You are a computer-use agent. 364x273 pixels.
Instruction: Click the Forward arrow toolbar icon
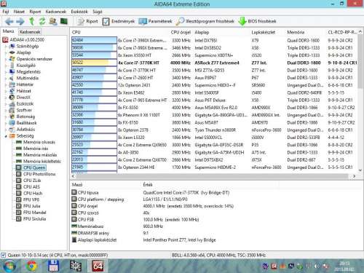[x=20, y=22]
